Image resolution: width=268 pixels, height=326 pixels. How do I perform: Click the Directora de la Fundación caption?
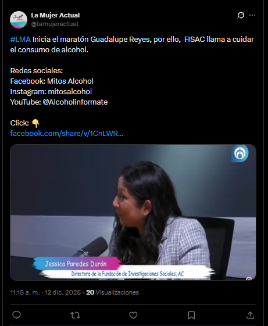(127, 274)
